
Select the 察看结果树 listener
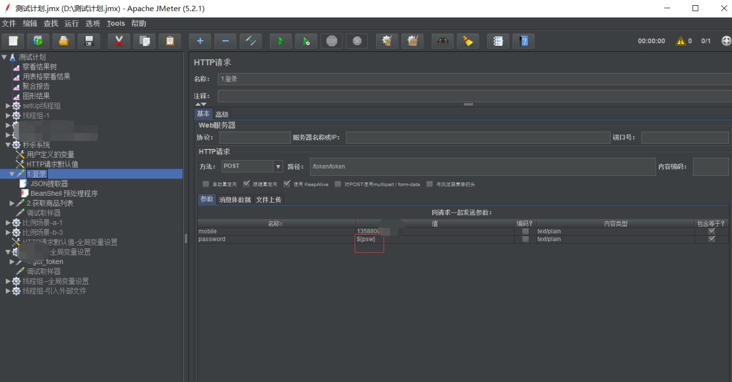pyautogui.click(x=39, y=67)
